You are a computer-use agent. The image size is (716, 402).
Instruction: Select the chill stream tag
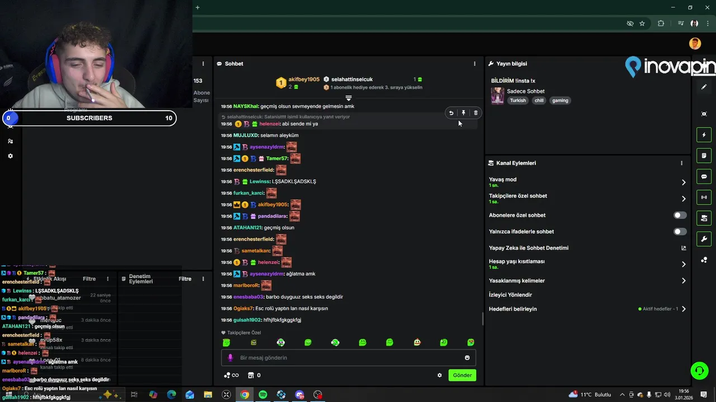tap(539, 100)
